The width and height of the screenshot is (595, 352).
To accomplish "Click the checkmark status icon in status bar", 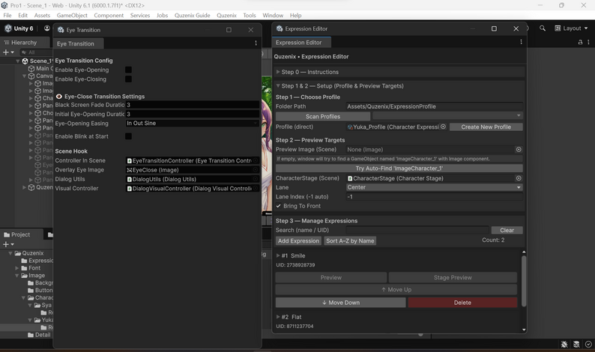I will (588, 345).
